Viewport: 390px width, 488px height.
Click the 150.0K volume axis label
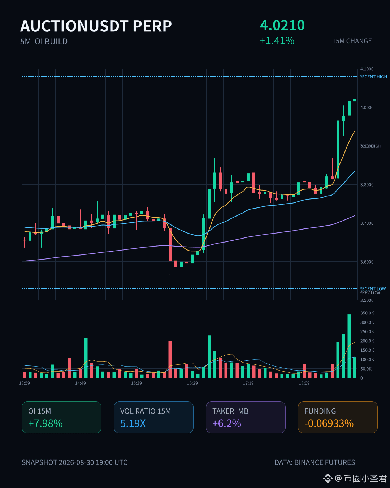(367, 350)
